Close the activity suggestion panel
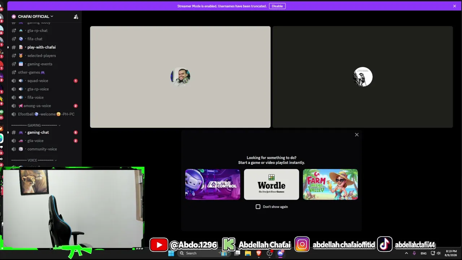This screenshot has height=260, width=462. pyautogui.click(x=357, y=135)
